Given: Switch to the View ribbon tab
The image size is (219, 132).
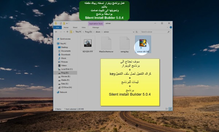Looking at the screenshot, I should (x=84, y=27).
